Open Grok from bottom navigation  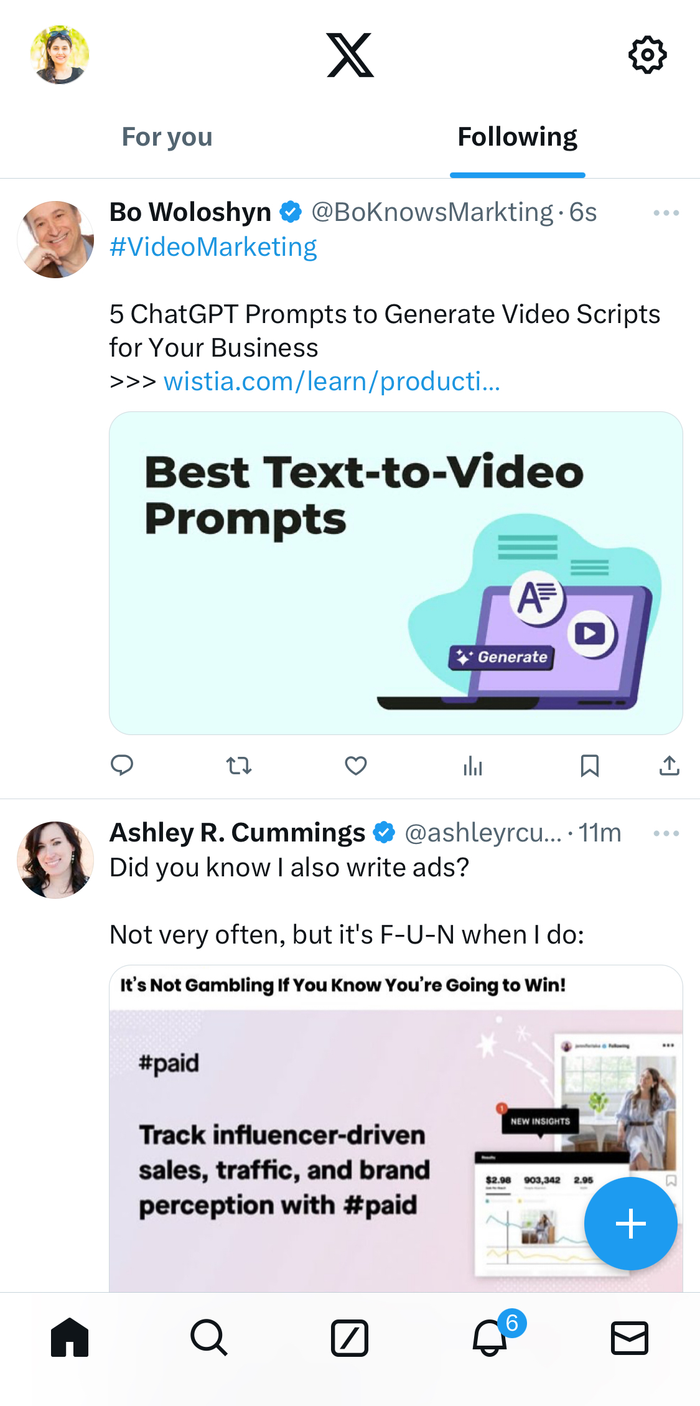click(x=350, y=1338)
